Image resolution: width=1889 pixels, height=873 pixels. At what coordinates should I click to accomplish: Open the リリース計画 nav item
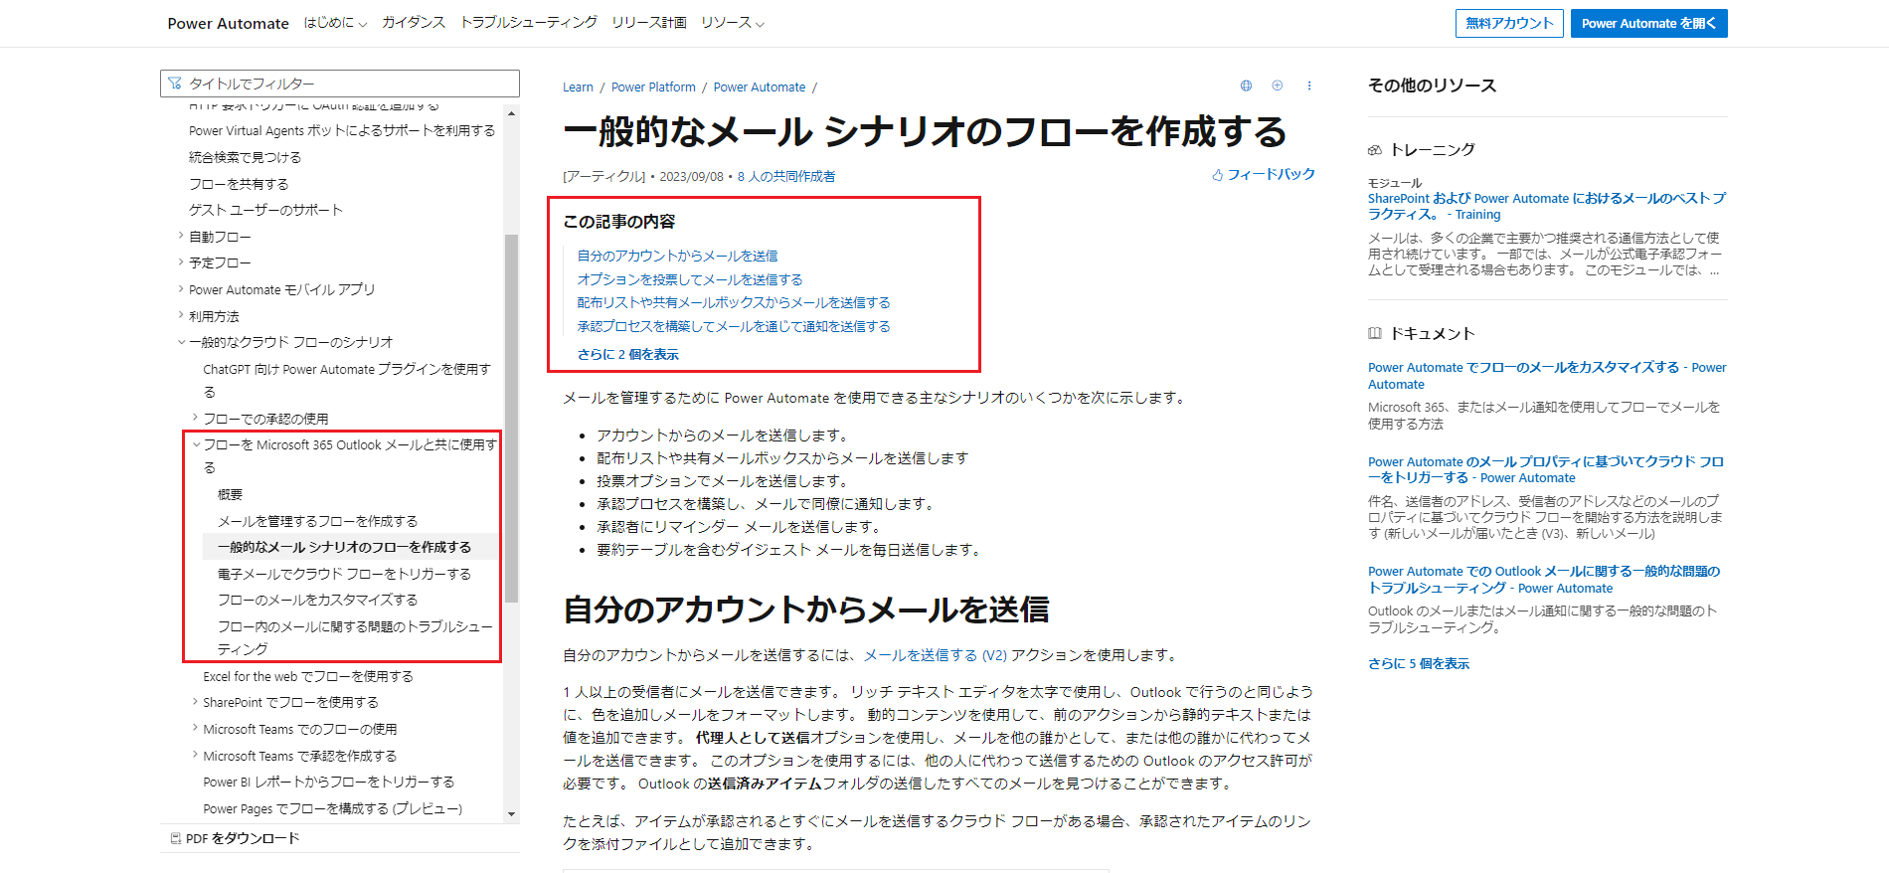click(x=649, y=23)
